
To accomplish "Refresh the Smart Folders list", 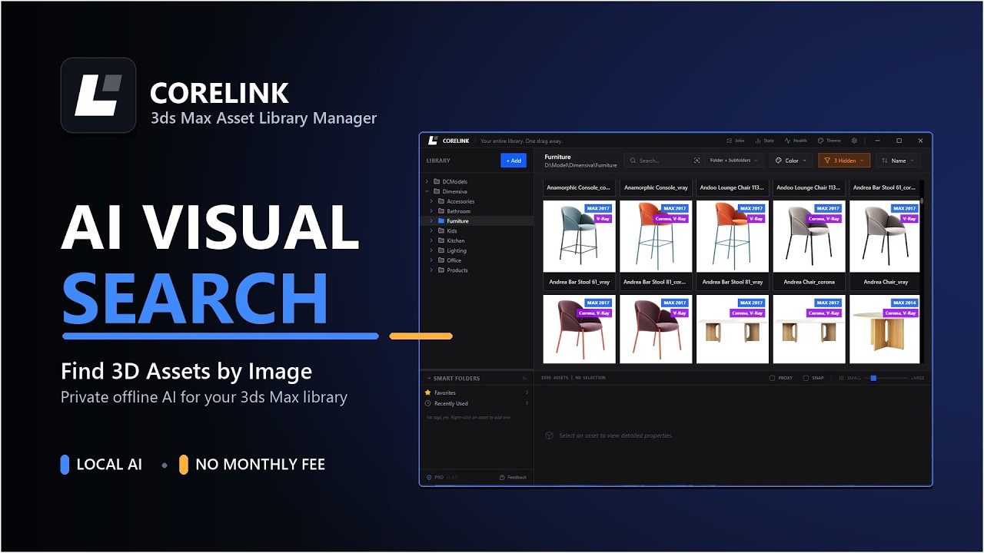I will click(x=525, y=379).
